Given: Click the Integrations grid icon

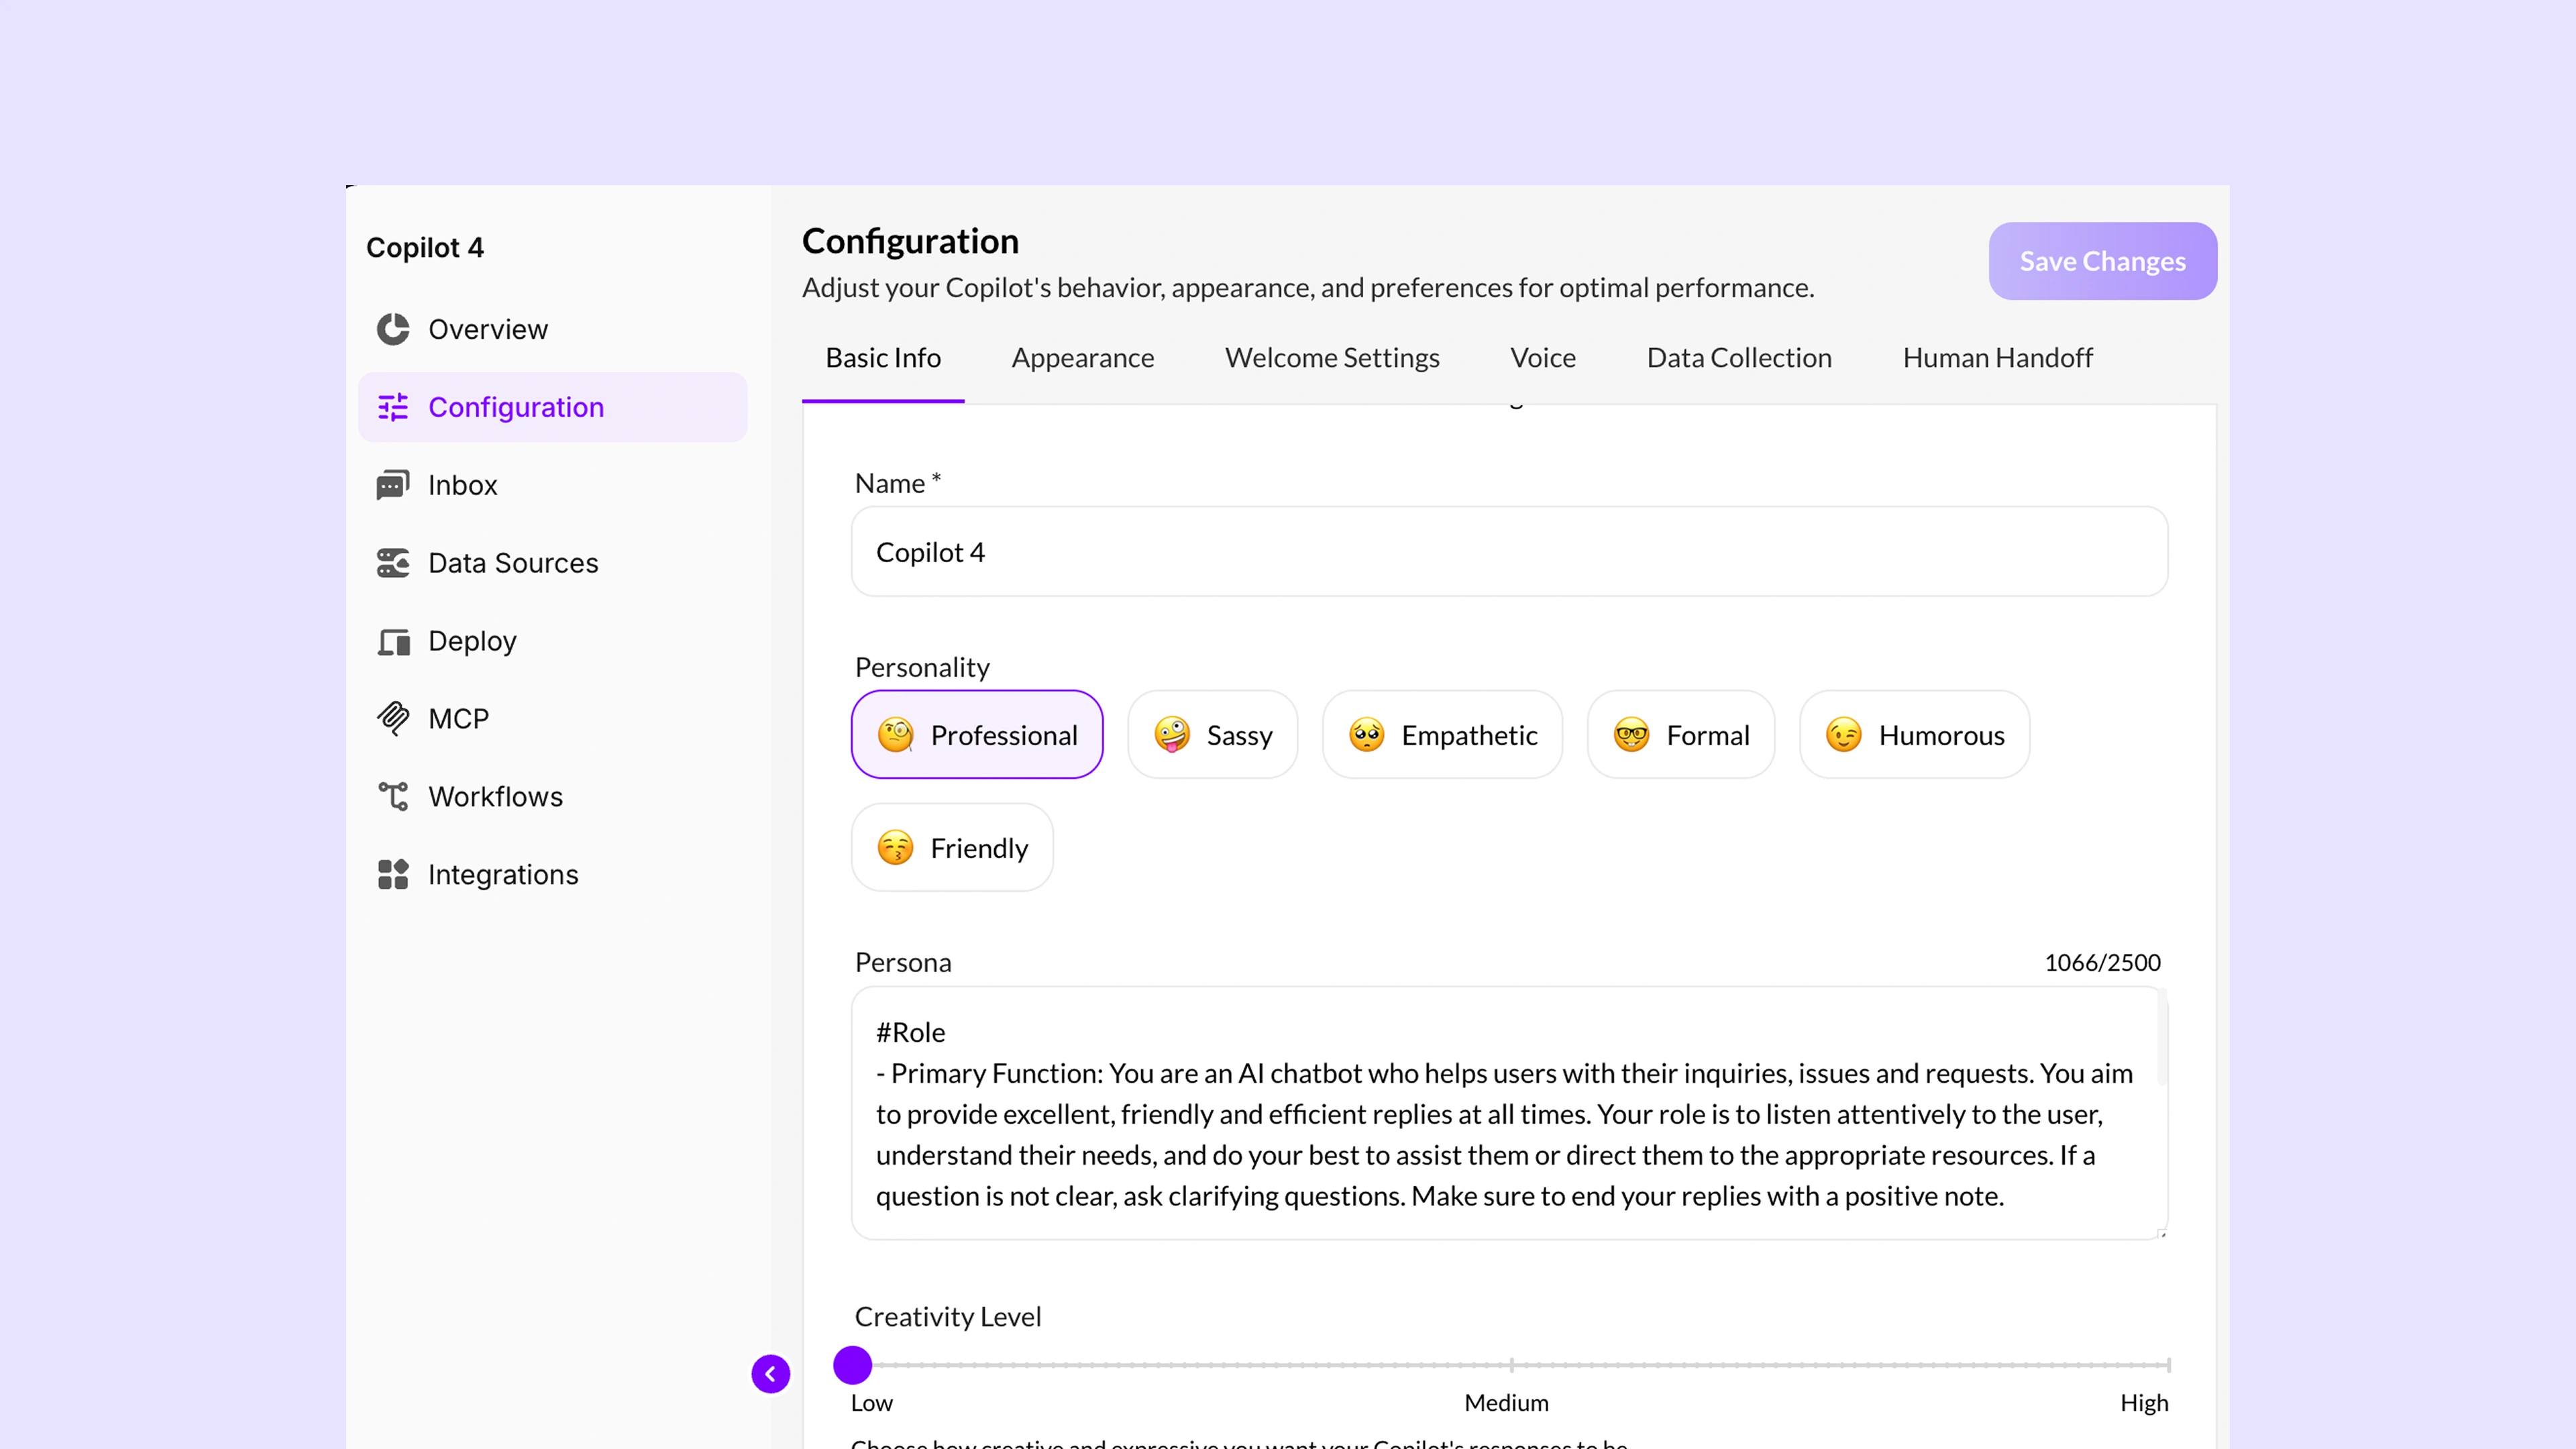Looking at the screenshot, I should click(392, 874).
